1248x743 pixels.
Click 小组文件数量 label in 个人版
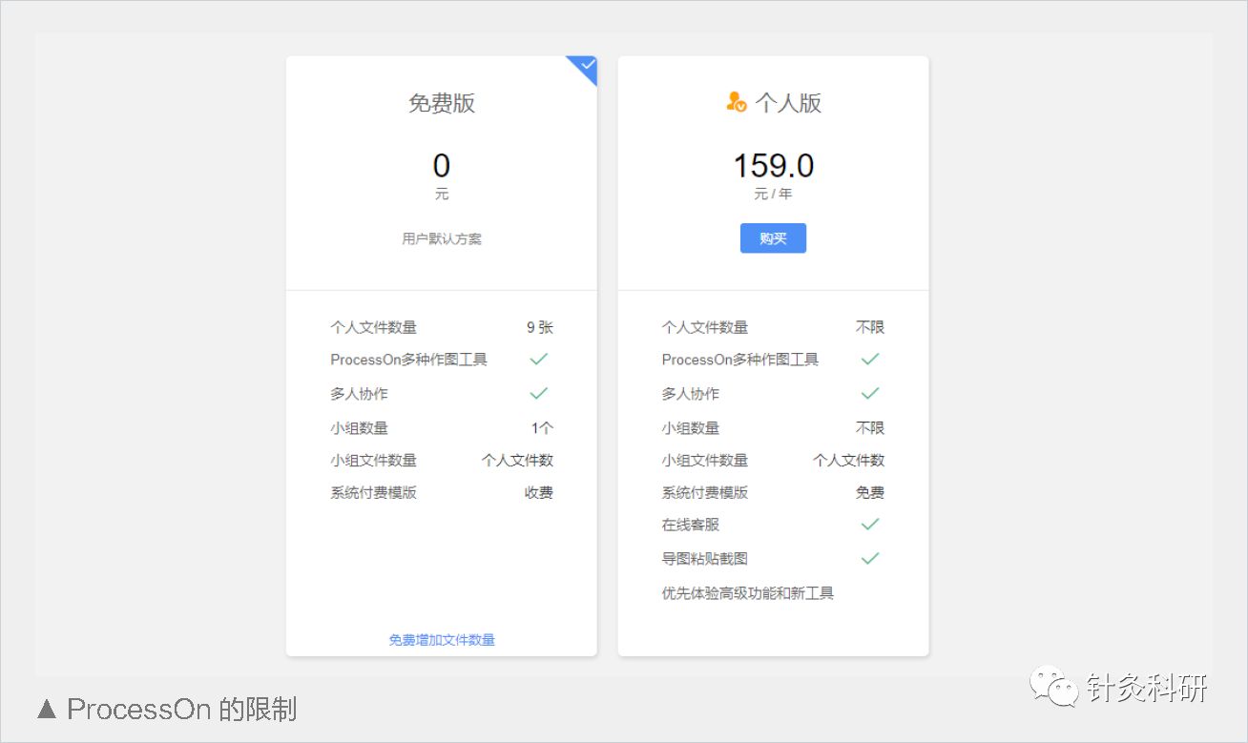pos(705,460)
